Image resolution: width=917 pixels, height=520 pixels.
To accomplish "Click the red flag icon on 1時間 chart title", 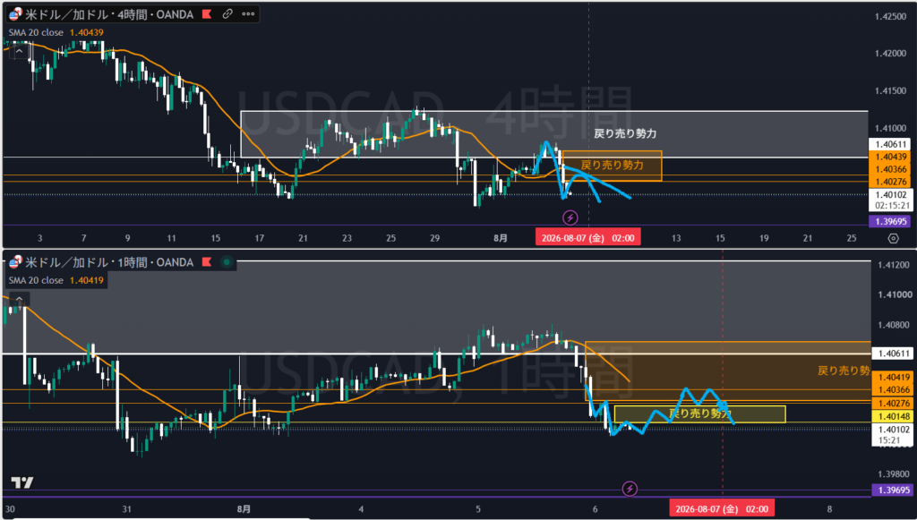I will pyautogui.click(x=207, y=261).
